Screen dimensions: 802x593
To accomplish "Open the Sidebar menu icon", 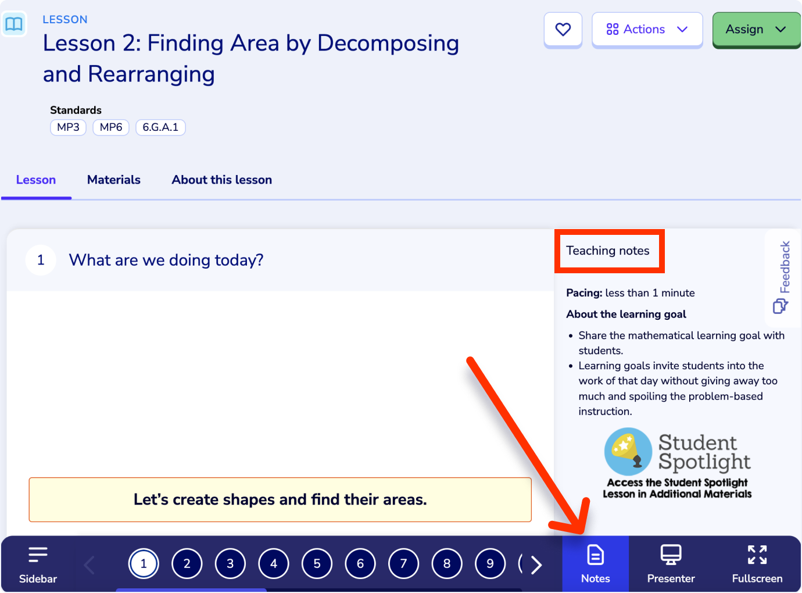I will click(38, 564).
